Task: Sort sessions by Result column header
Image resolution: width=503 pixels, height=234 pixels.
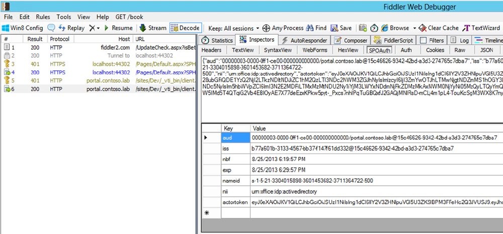Action: [35, 39]
